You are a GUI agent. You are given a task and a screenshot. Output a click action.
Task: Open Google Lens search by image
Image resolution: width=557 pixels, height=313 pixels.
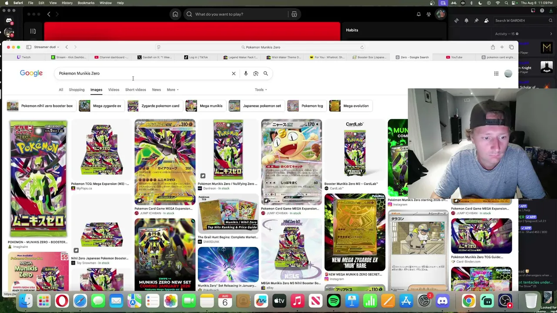tap(256, 73)
